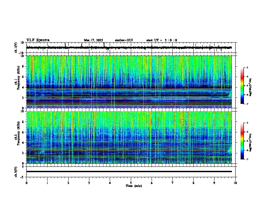This screenshot has height=205, width=265.
Task: Click the date "Mar.17, 2023"
Action: 93,40
